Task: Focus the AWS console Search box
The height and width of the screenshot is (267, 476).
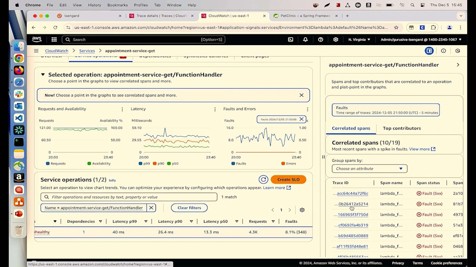Action: coord(144,40)
